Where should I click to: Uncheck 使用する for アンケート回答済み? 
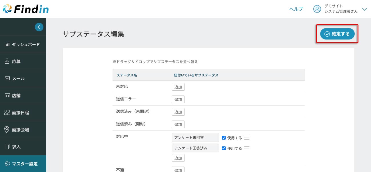pos(224,148)
